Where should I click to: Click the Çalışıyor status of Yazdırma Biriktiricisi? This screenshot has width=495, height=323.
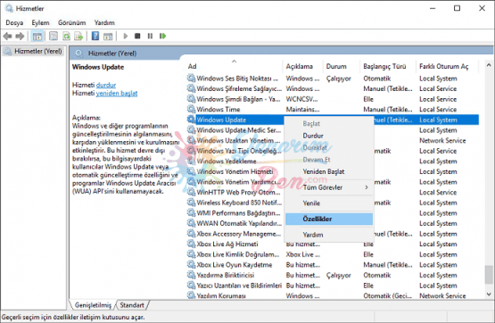point(338,275)
